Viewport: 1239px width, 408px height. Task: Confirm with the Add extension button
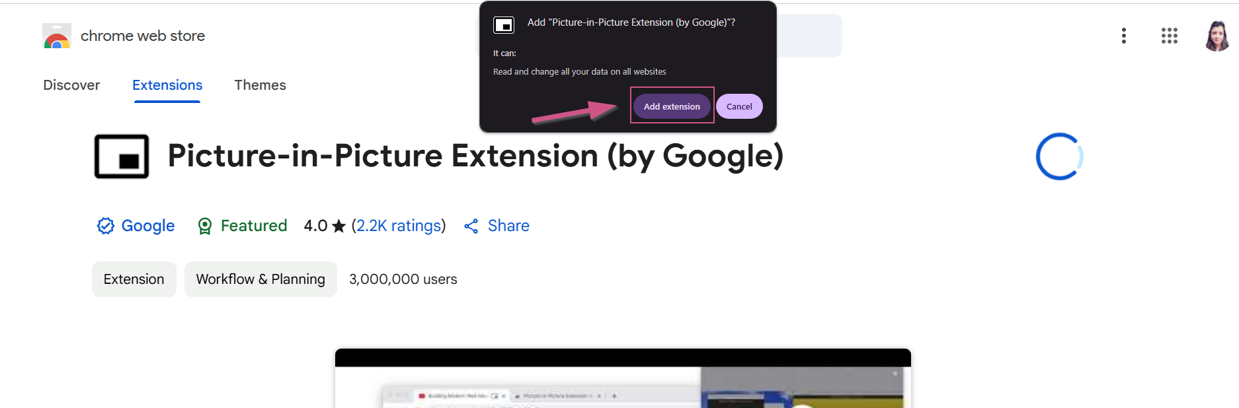672,106
